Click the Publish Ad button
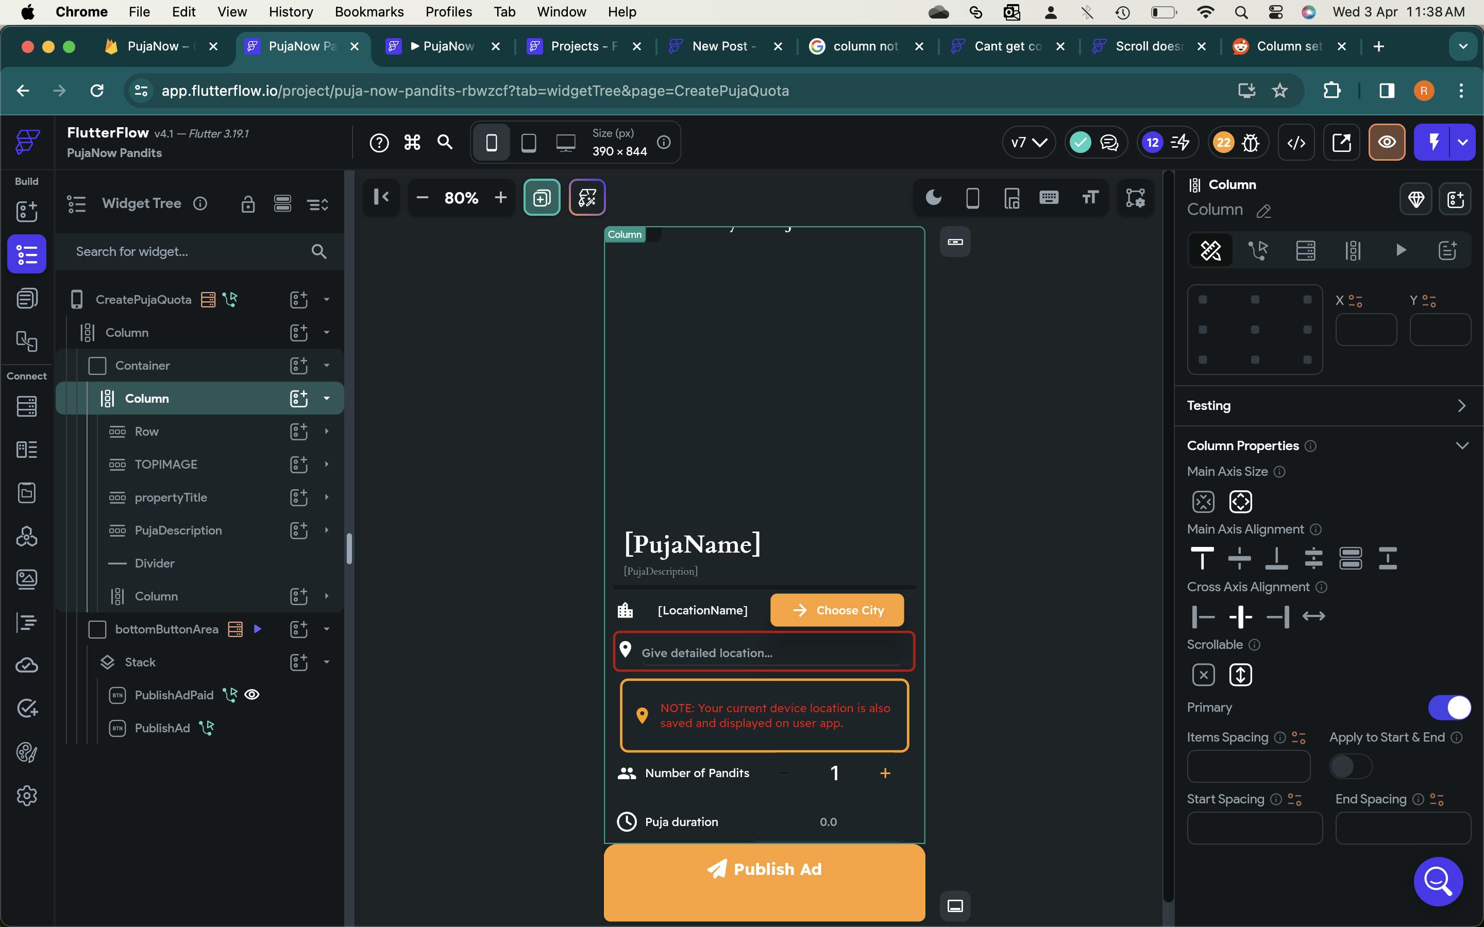The width and height of the screenshot is (1484, 927). click(764, 869)
